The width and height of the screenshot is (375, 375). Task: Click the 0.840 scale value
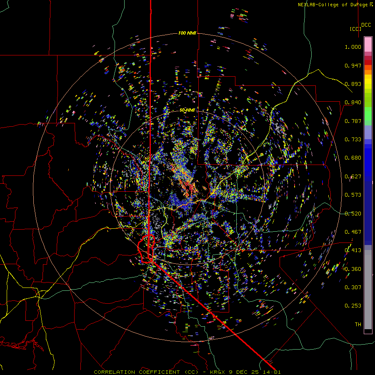(x=353, y=102)
